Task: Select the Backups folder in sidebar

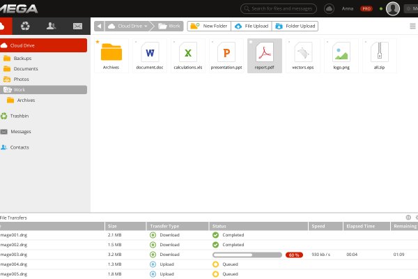Action: 22,59
